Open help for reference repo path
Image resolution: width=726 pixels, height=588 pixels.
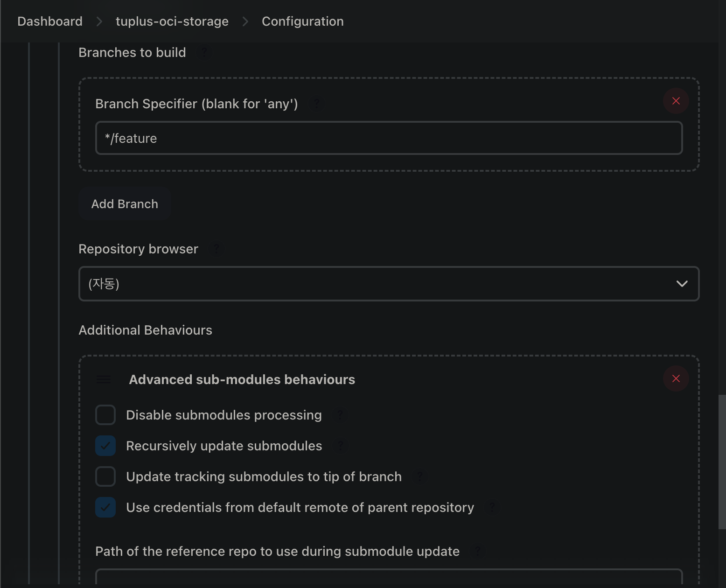478,551
